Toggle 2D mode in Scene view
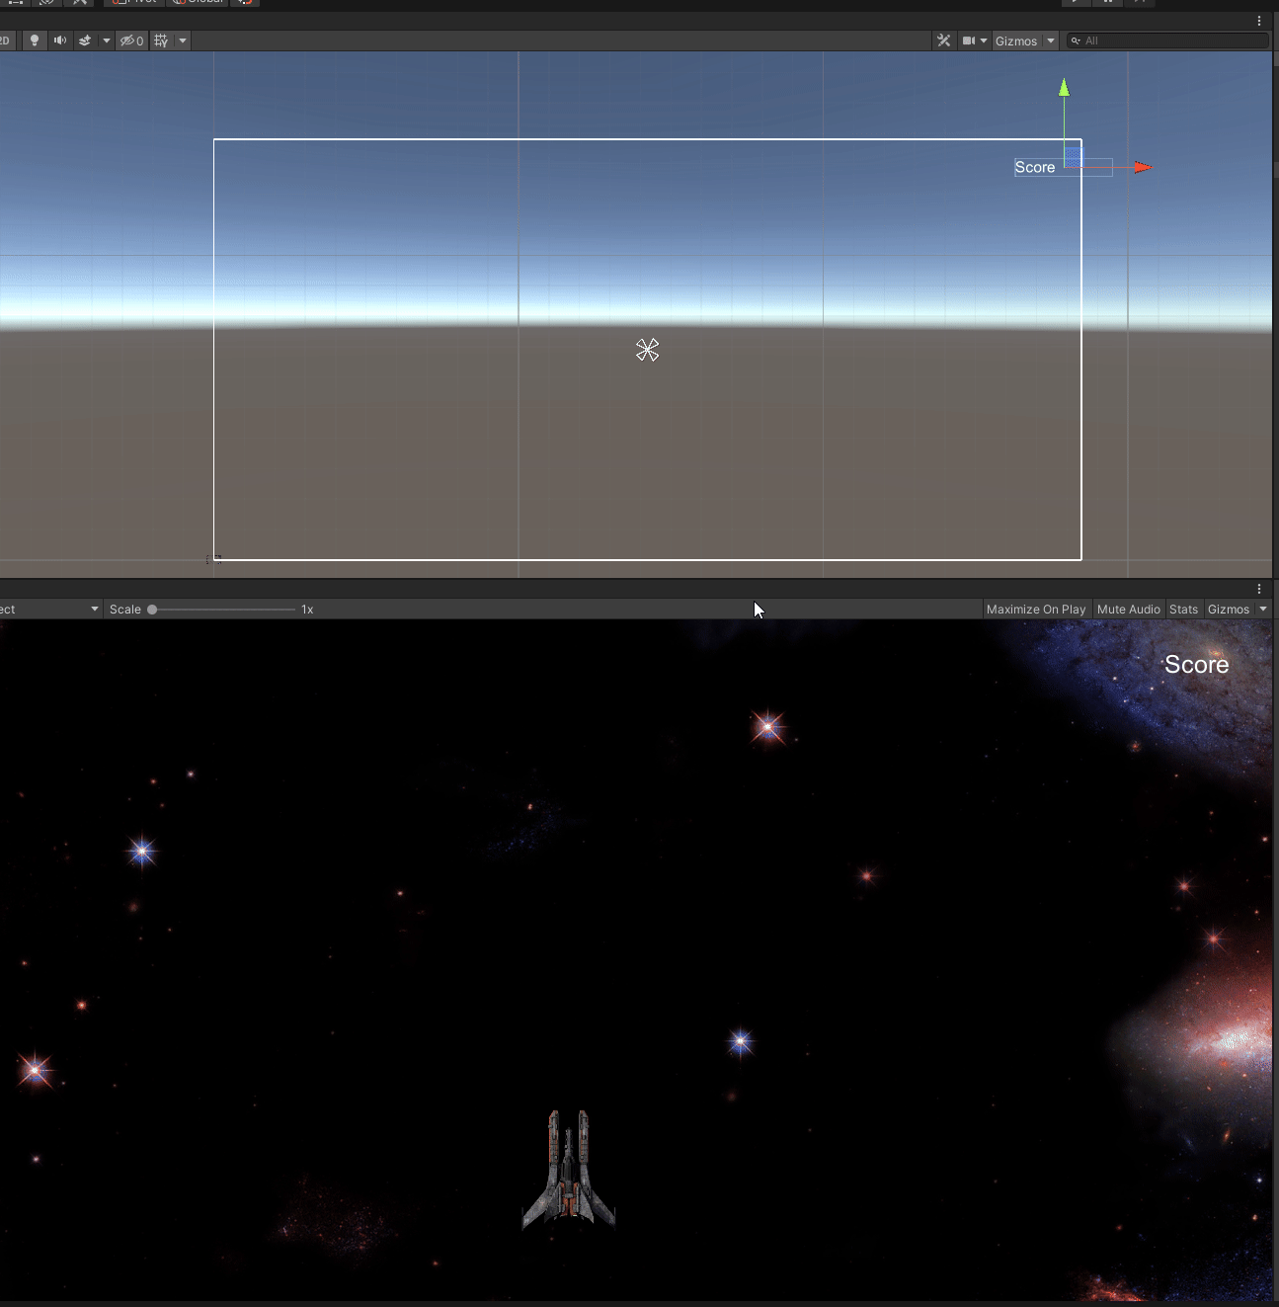Image resolution: width=1279 pixels, height=1307 pixels. tap(5, 41)
